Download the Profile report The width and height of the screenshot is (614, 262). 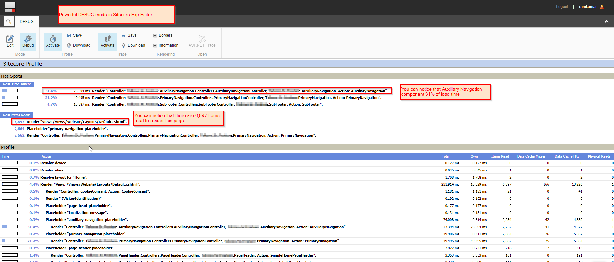79,45
